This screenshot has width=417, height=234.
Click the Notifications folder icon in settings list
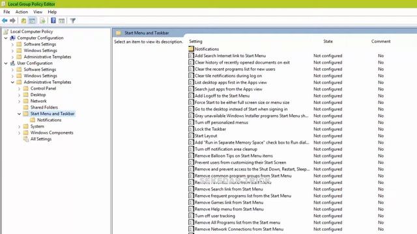[191, 49]
